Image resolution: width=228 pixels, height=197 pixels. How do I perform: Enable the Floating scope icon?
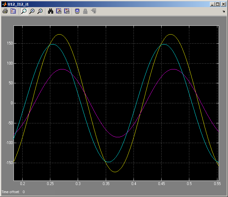pos(77,11)
